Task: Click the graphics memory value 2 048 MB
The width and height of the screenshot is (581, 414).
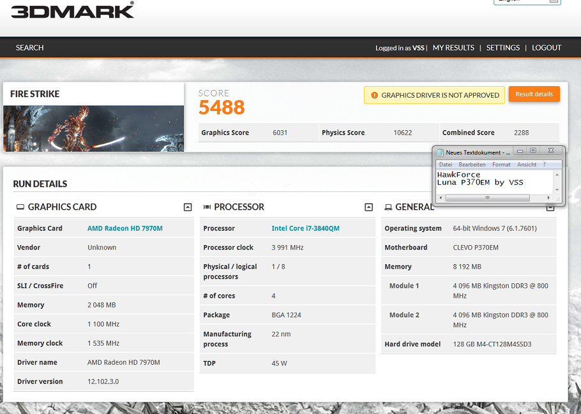Action: tap(102, 305)
